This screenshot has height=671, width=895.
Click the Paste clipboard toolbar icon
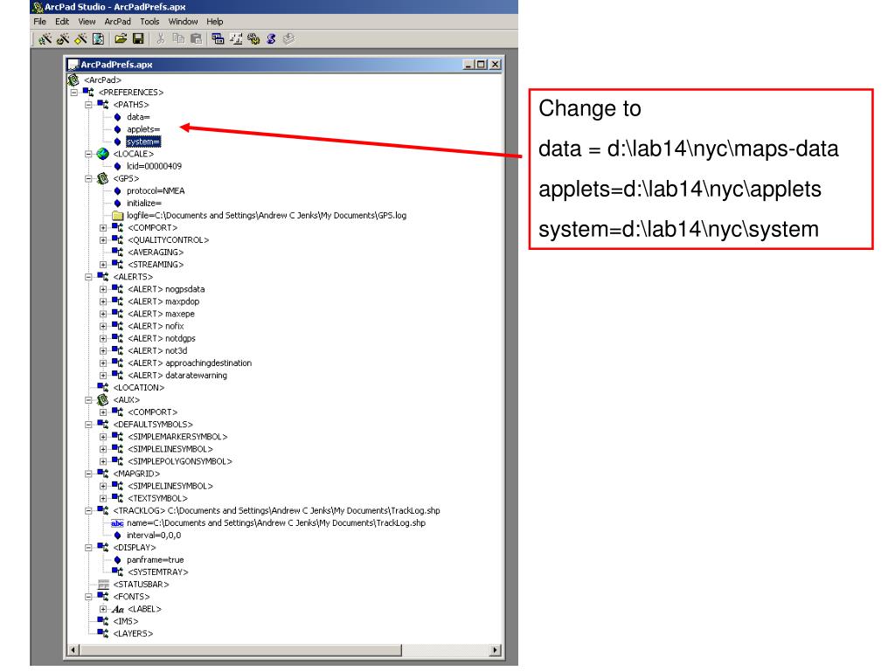[x=196, y=38]
